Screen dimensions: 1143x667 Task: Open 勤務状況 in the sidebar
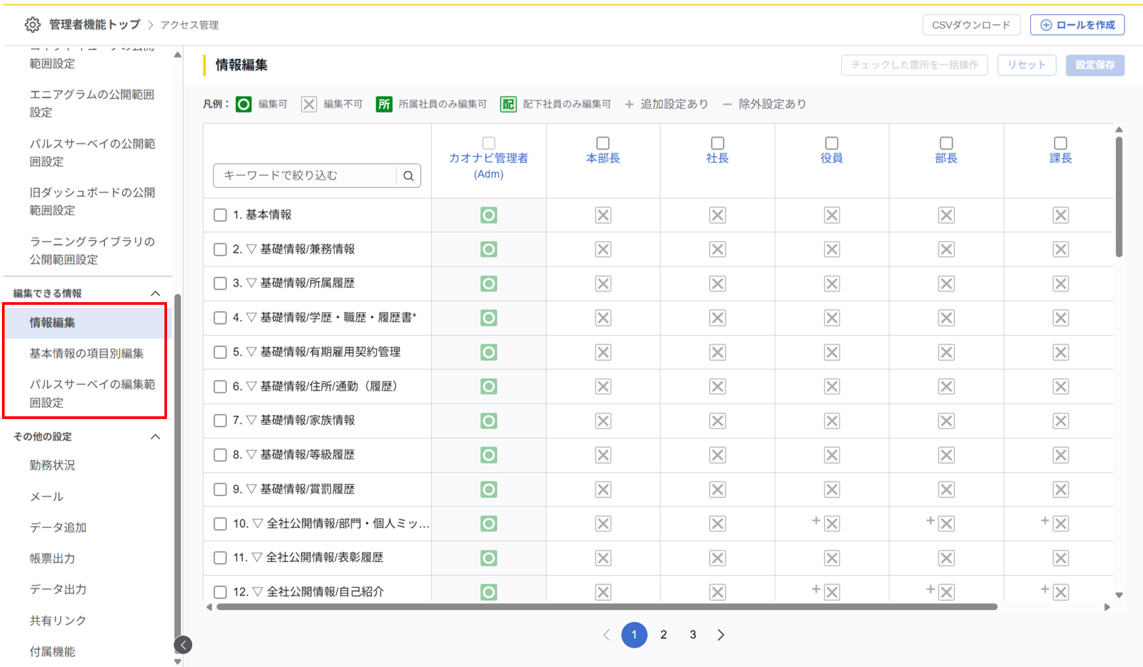pos(52,465)
